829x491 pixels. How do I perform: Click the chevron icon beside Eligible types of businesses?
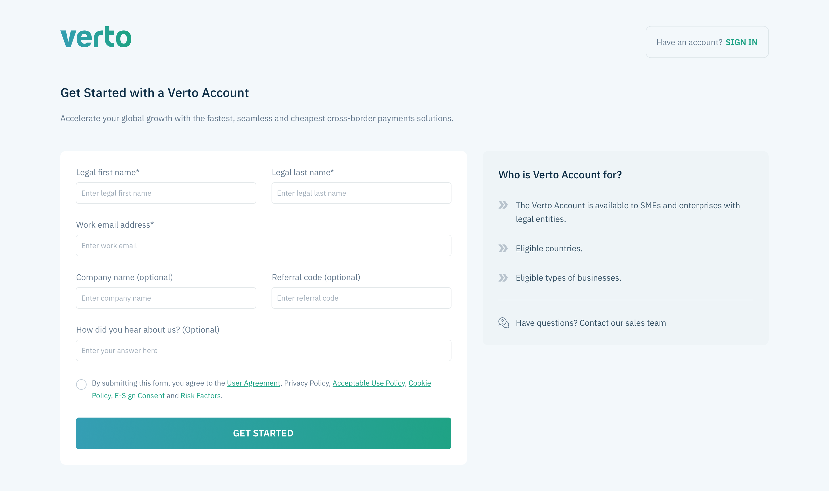[x=503, y=278]
